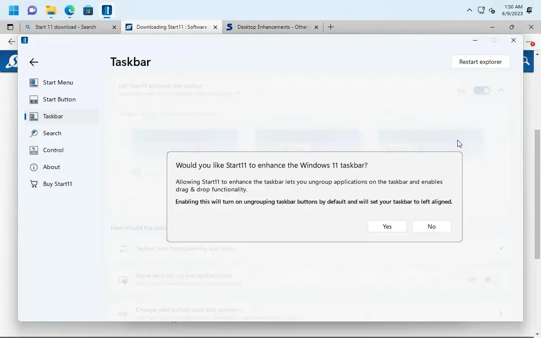Open a new browser tab

[x=331, y=27]
